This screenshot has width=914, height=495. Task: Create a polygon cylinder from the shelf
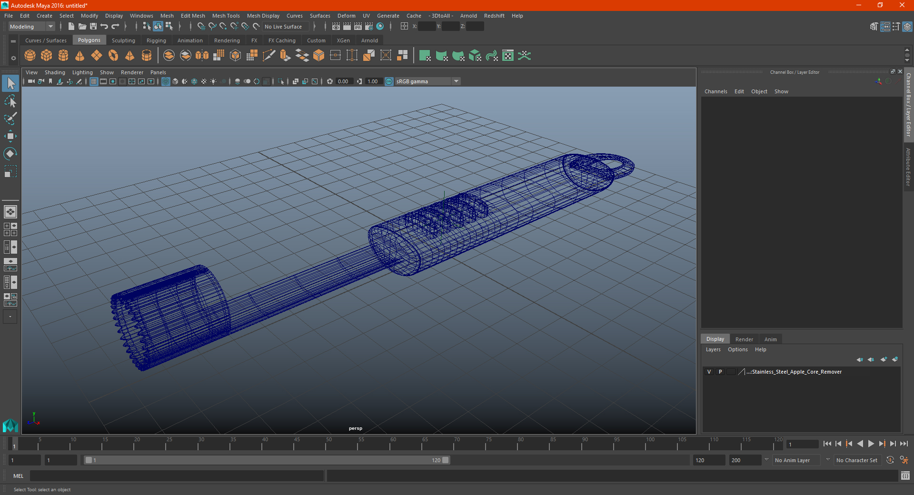click(63, 56)
